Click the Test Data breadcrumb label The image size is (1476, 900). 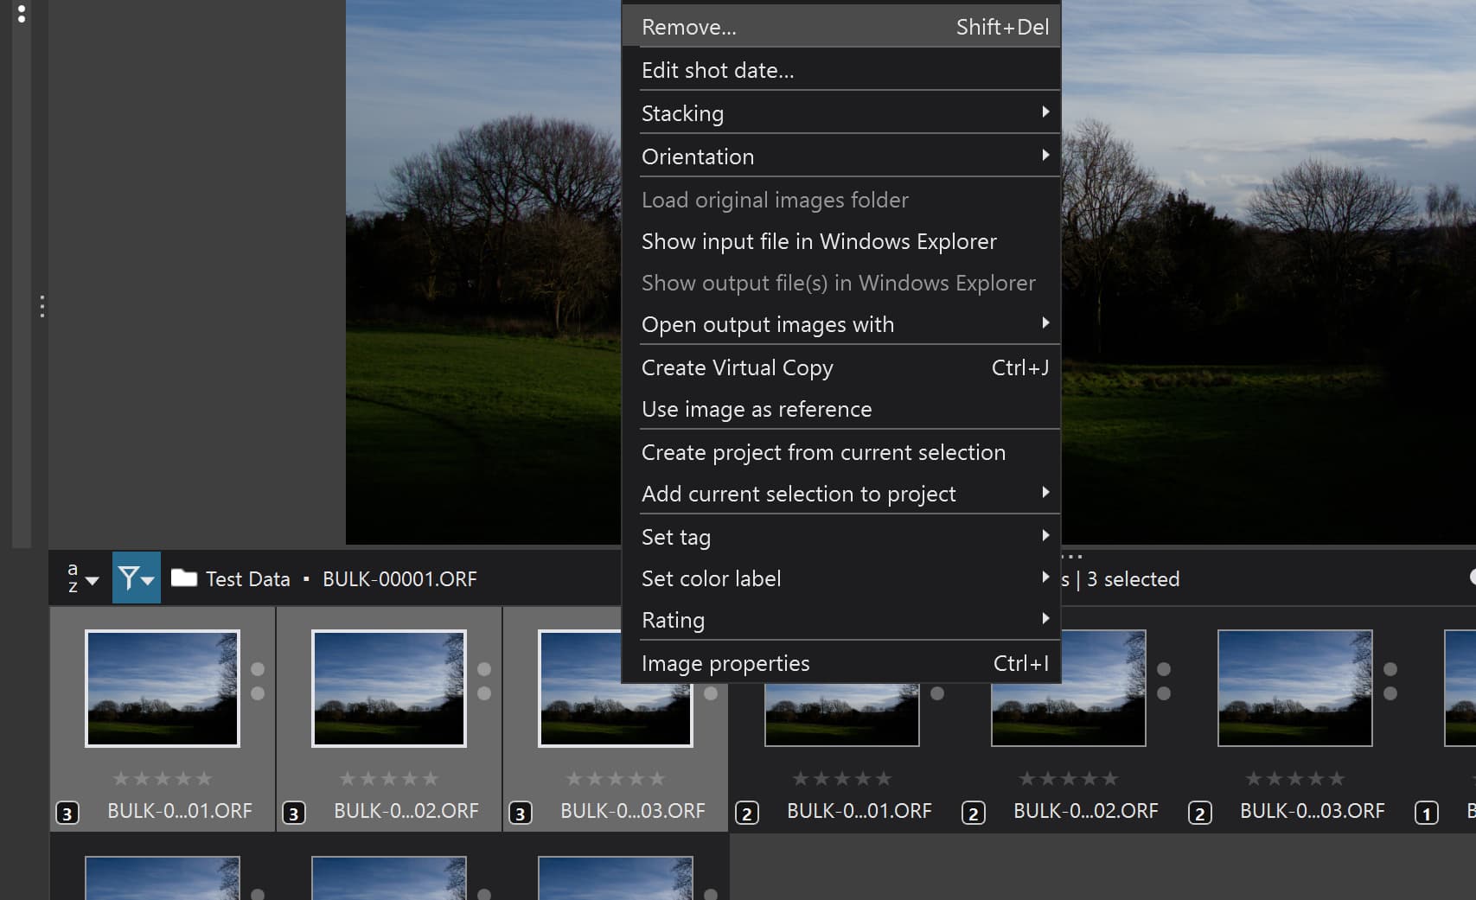click(x=247, y=578)
